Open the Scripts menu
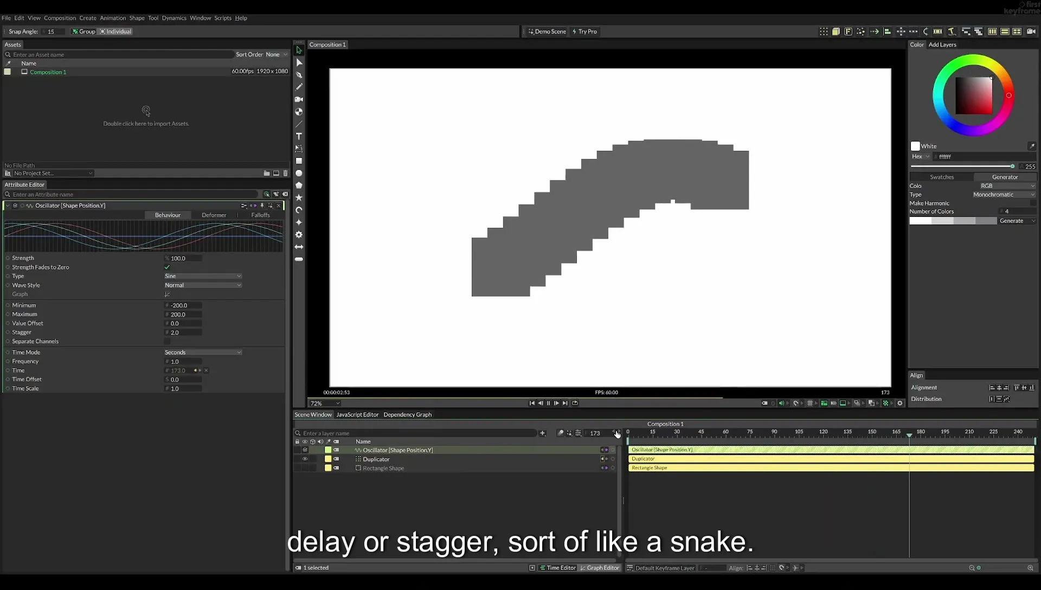 click(x=222, y=18)
